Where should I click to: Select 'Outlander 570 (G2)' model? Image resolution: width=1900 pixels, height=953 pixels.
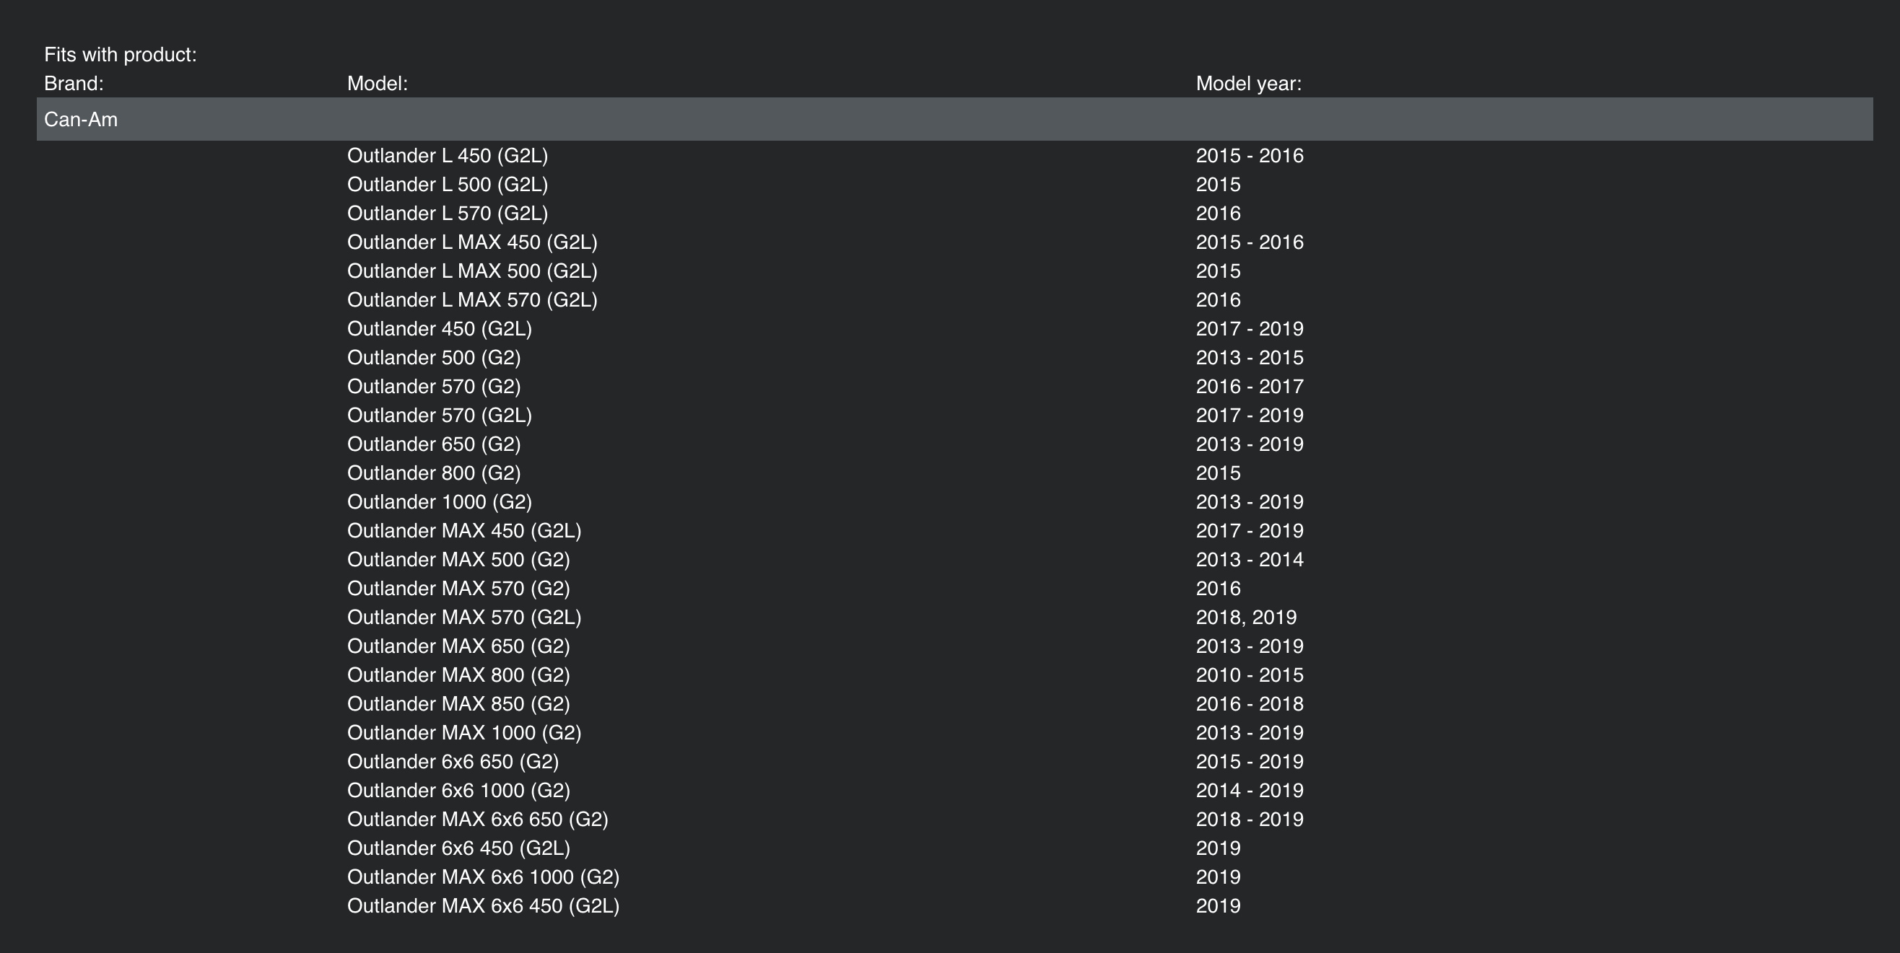coord(435,386)
